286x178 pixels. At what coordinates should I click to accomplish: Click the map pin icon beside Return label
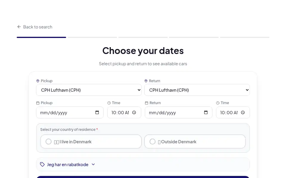(x=146, y=81)
